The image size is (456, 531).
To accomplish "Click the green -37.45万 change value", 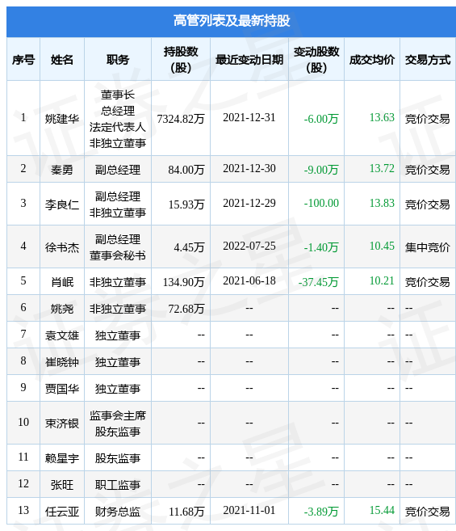I will point(318,282).
